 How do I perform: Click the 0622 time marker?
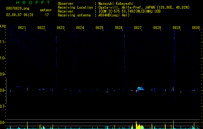click(x=41, y=28)
